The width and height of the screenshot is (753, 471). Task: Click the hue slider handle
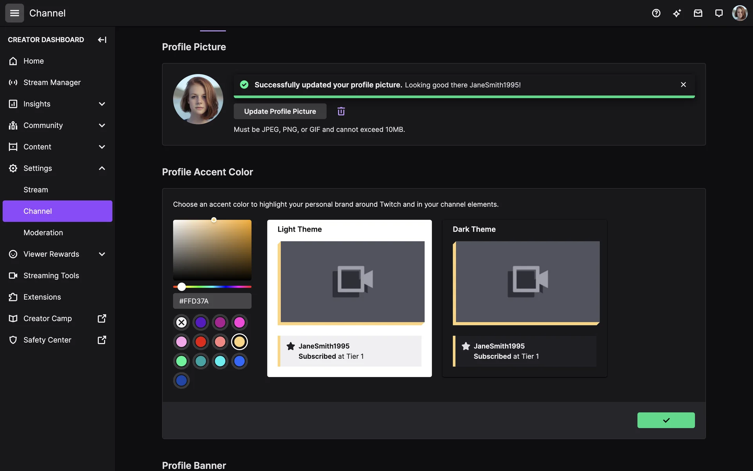pyautogui.click(x=182, y=287)
